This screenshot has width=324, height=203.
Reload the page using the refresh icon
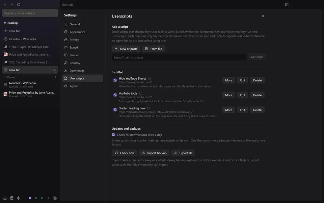click(x=19, y=4)
